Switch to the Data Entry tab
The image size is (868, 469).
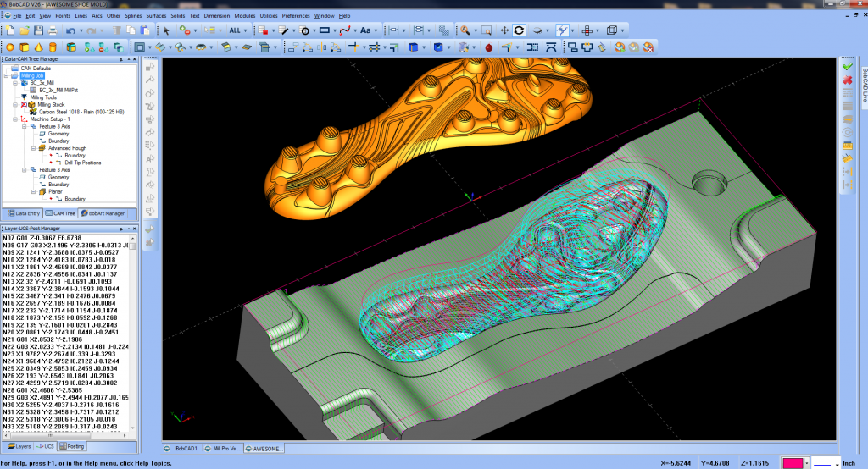[x=23, y=213]
